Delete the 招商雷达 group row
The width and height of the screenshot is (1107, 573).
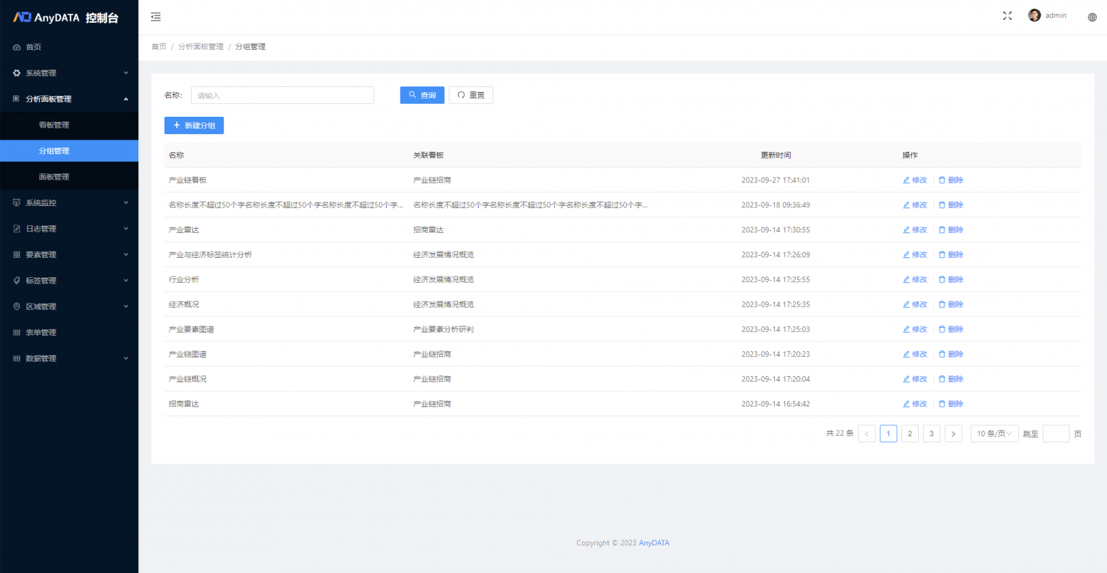pos(951,404)
